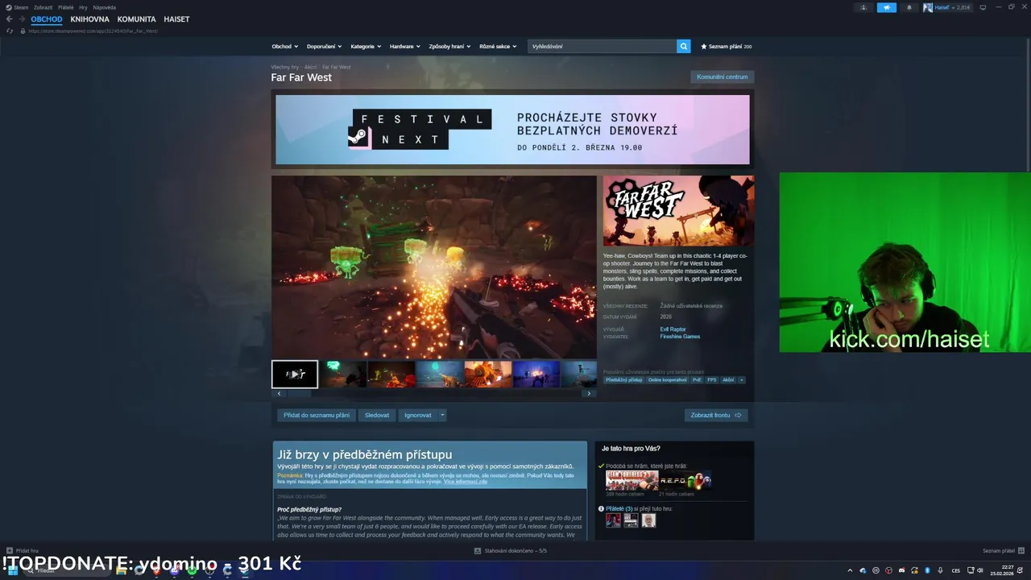1031x580 pixels.
Task: Go back with the left arrow
Action: pos(9,19)
